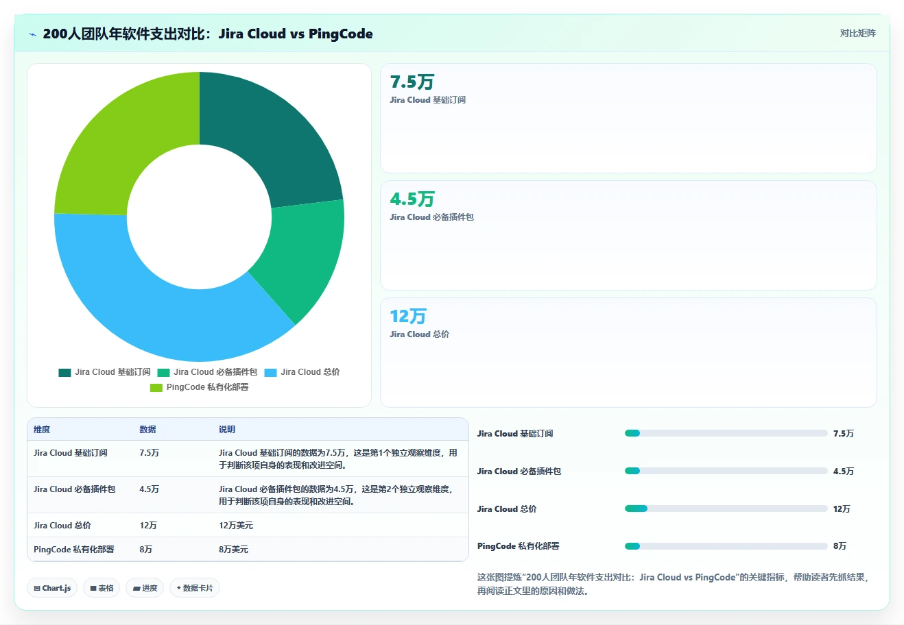Screen dimensions: 904x625
Task: Click description cell 8万美元
Action: [234, 550]
